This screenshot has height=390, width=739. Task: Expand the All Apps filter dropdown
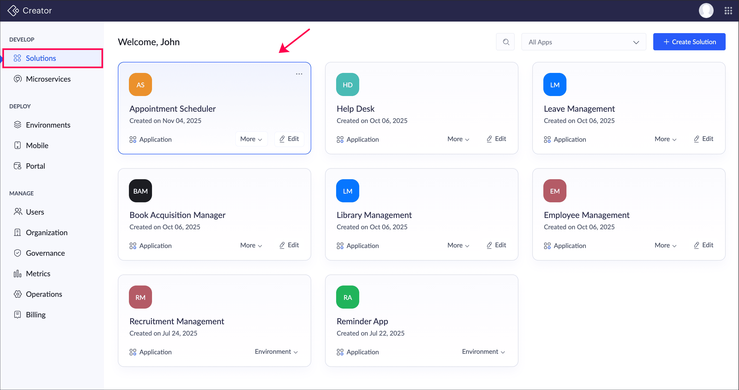[583, 42]
